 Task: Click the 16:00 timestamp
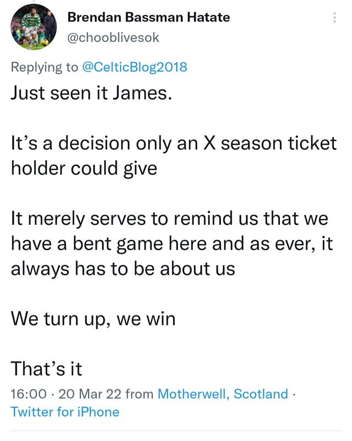tap(28, 394)
